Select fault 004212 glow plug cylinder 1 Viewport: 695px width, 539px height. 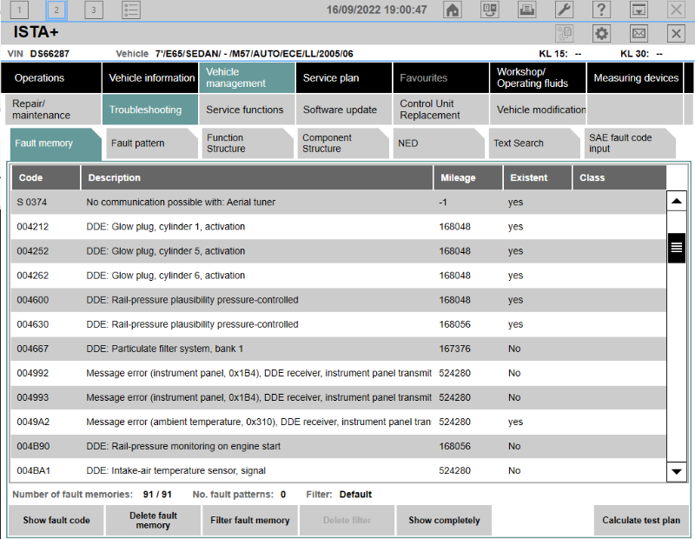click(x=339, y=227)
